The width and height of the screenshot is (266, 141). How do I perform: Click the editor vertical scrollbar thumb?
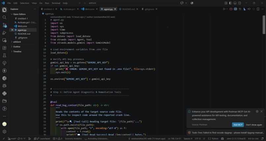(x=264, y=25)
